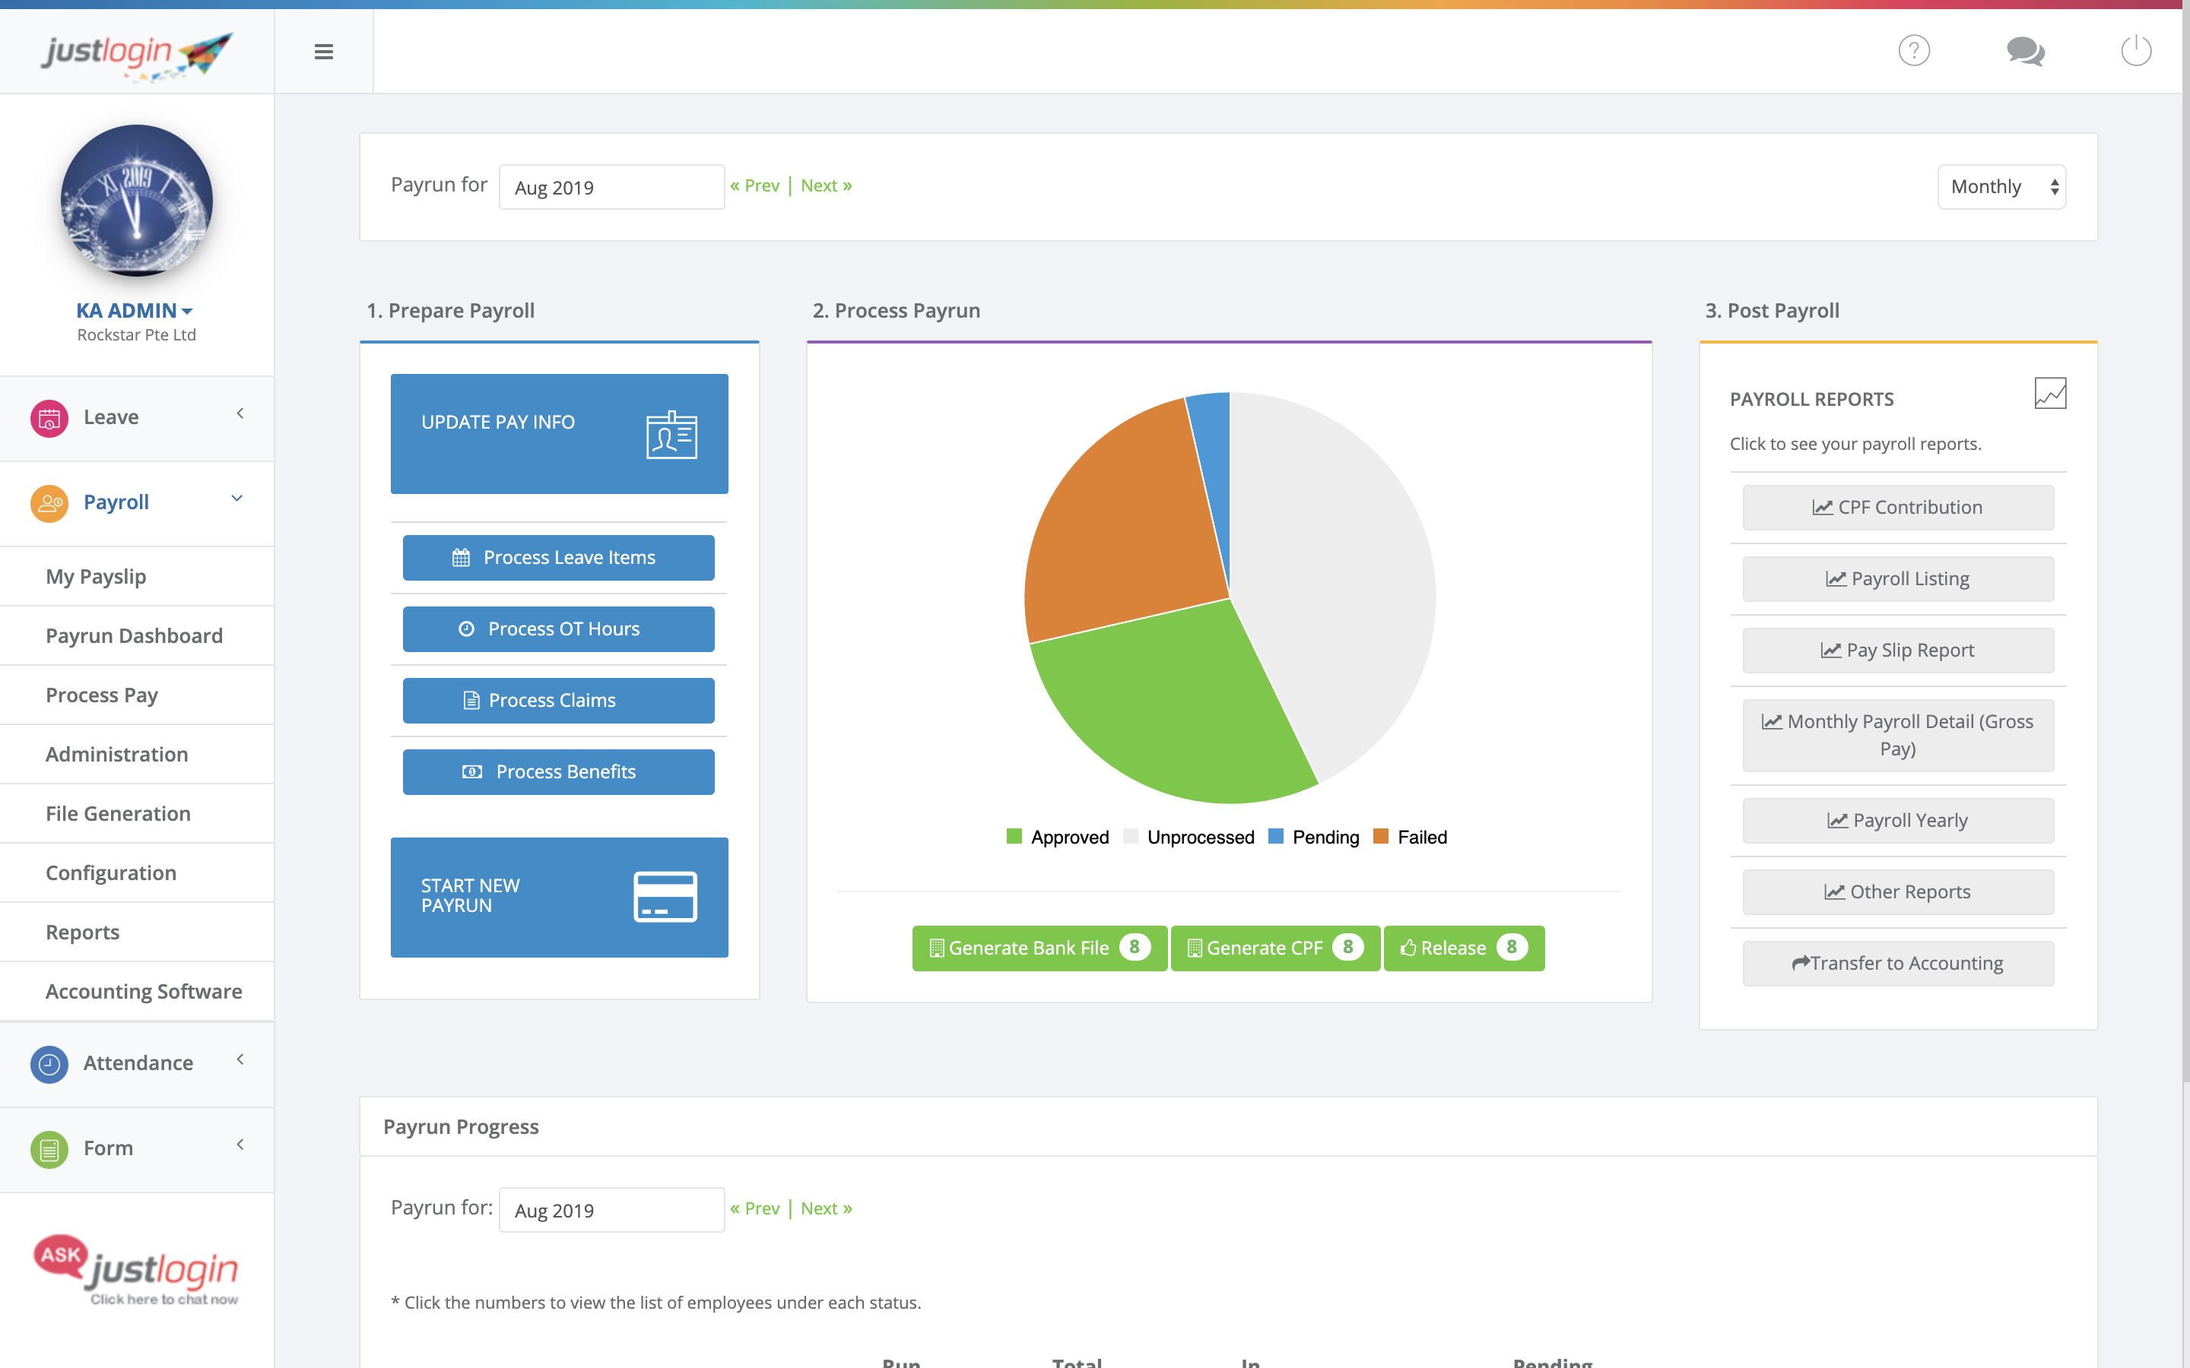Image resolution: width=2190 pixels, height=1368 pixels.
Task: Expand the KA ADMIN account dropdown
Action: [x=133, y=309]
